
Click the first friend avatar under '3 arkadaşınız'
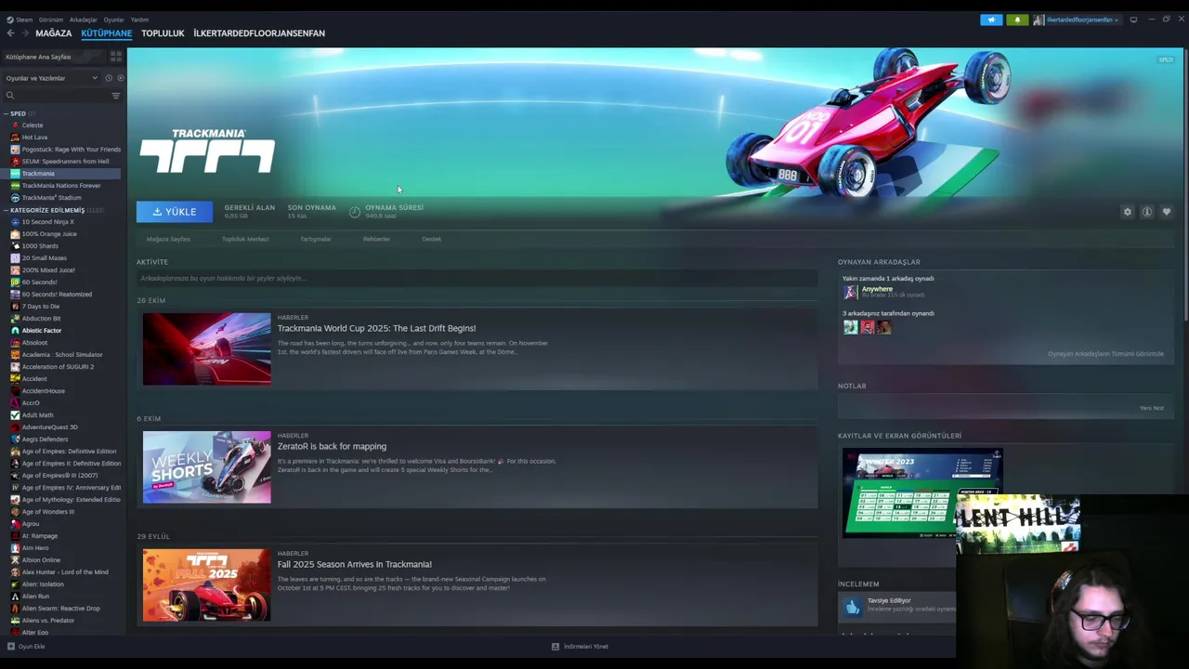click(850, 327)
